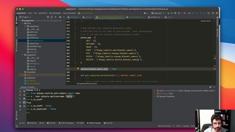Stop the Django console red square
Viewport: 235px width, 132px height.
tap(20, 95)
